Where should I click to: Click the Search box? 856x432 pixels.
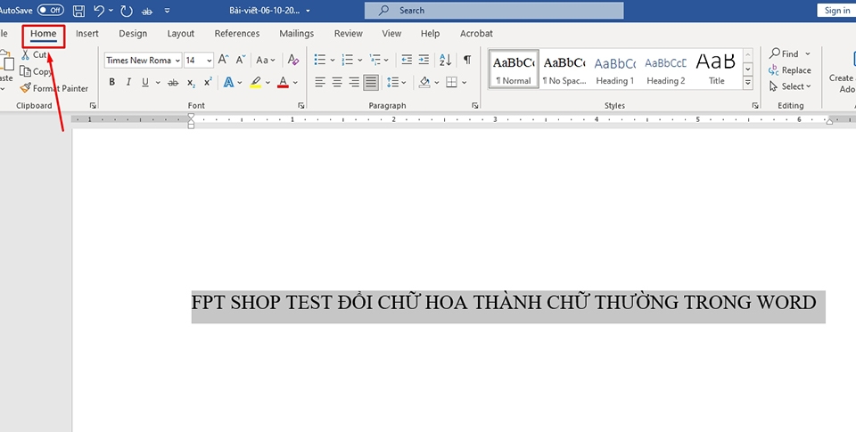494,11
